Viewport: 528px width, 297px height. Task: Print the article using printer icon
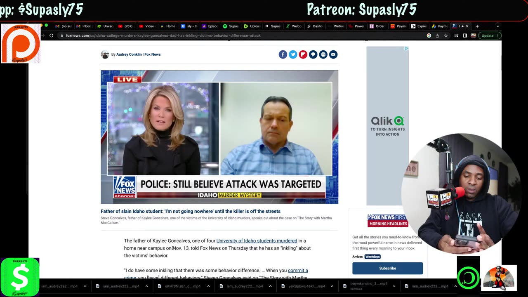[x=323, y=54]
